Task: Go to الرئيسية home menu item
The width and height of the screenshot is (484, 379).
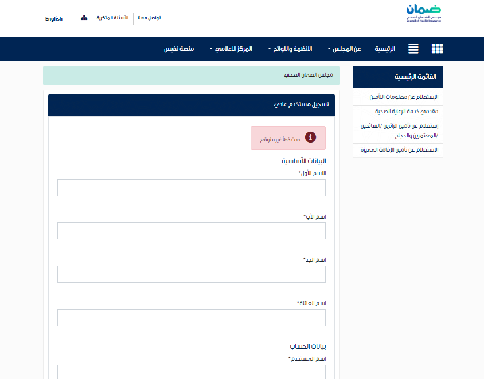Action: [385, 49]
